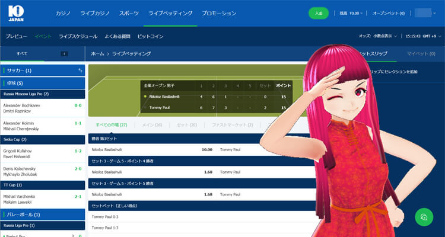Expand the 残高 balance dropdown
The height and width of the screenshot is (237, 445).
point(351,13)
